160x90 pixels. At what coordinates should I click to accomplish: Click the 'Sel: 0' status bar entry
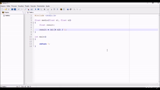tap(29, 86)
